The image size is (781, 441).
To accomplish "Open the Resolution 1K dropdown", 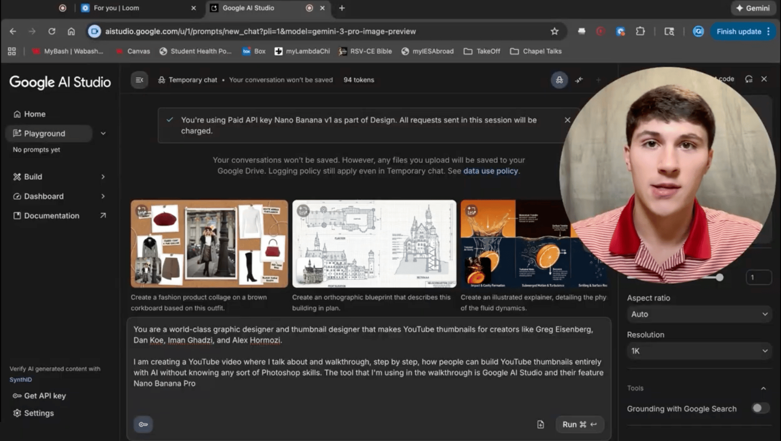I will click(699, 351).
